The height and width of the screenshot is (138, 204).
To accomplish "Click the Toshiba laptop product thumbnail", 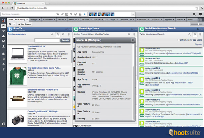I will pos(18,54).
